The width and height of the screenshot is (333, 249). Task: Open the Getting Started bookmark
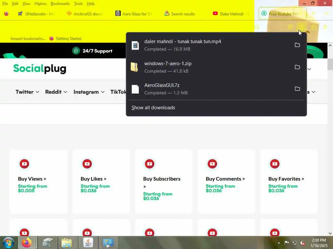(65, 39)
